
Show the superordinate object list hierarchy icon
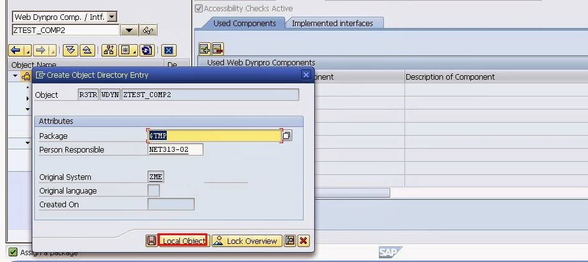pyautogui.click(x=109, y=50)
